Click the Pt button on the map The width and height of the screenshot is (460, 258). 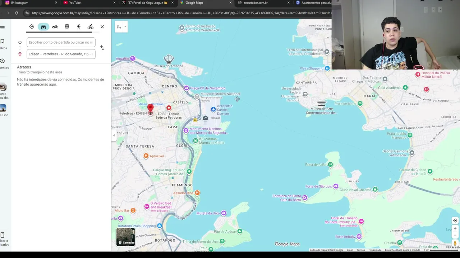click(x=119, y=27)
